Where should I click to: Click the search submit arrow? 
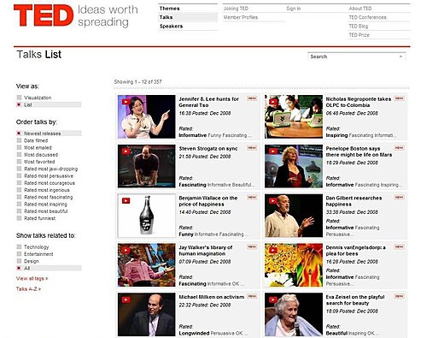[401, 56]
